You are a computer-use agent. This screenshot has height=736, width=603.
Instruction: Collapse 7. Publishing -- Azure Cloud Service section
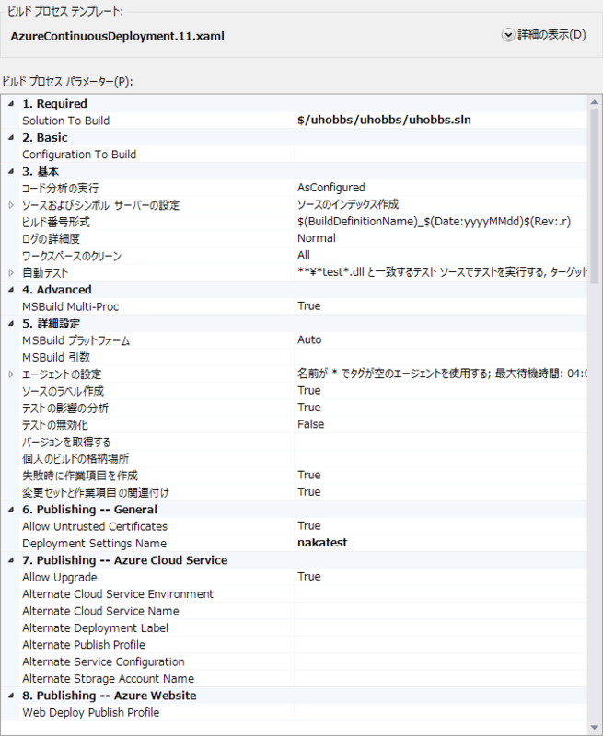tap(11, 560)
